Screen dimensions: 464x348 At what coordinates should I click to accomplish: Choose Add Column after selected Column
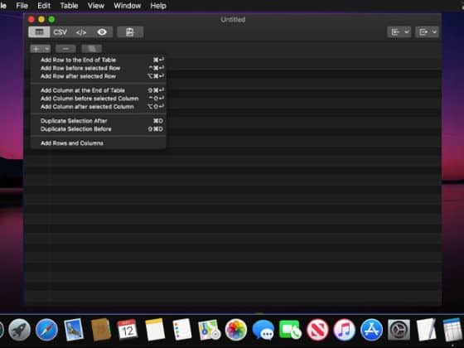[99, 107]
